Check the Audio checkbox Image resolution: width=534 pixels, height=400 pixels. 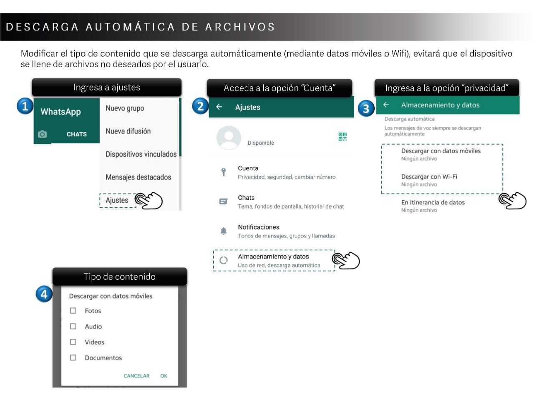point(73,326)
